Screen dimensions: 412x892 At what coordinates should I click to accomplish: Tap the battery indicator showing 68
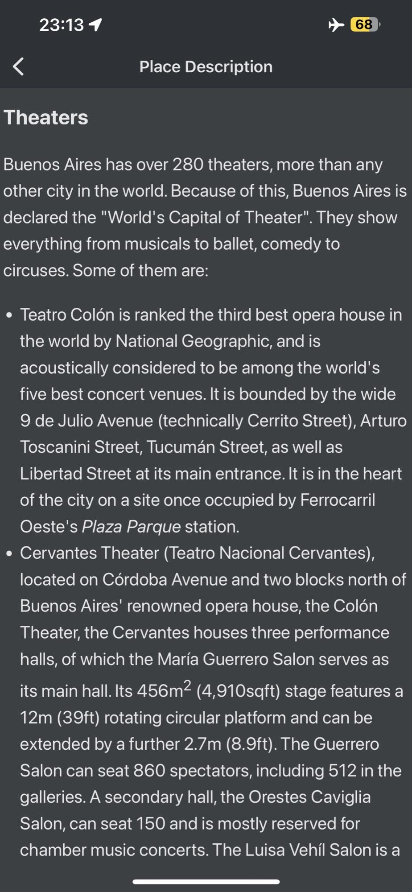[365, 25]
